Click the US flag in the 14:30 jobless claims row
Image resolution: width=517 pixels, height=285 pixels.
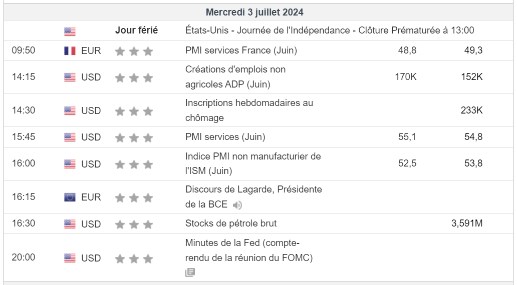tap(70, 110)
